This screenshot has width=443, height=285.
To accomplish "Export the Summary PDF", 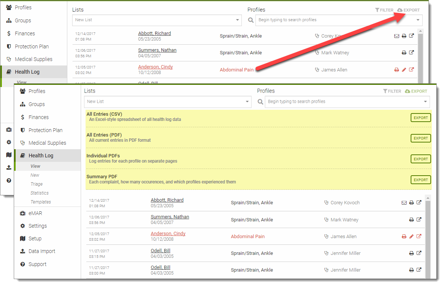I will click(421, 180).
